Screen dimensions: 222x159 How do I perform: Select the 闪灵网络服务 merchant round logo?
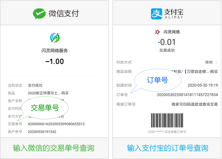click(55, 38)
